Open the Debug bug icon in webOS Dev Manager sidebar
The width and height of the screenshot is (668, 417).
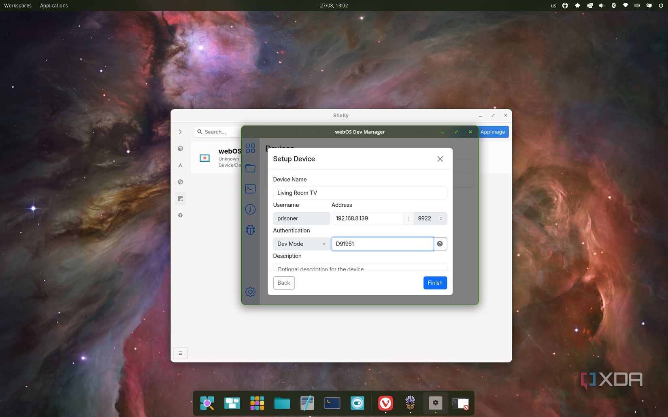tap(250, 230)
